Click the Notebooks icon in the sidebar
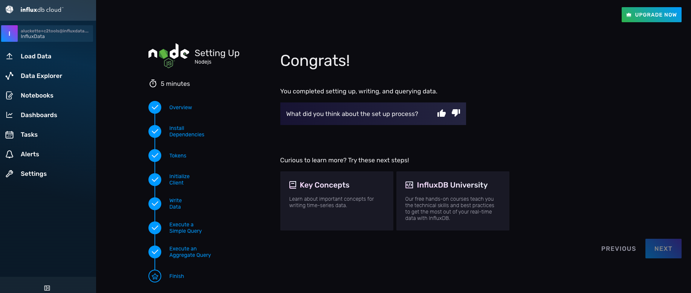691x293 pixels. coord(10,95)
